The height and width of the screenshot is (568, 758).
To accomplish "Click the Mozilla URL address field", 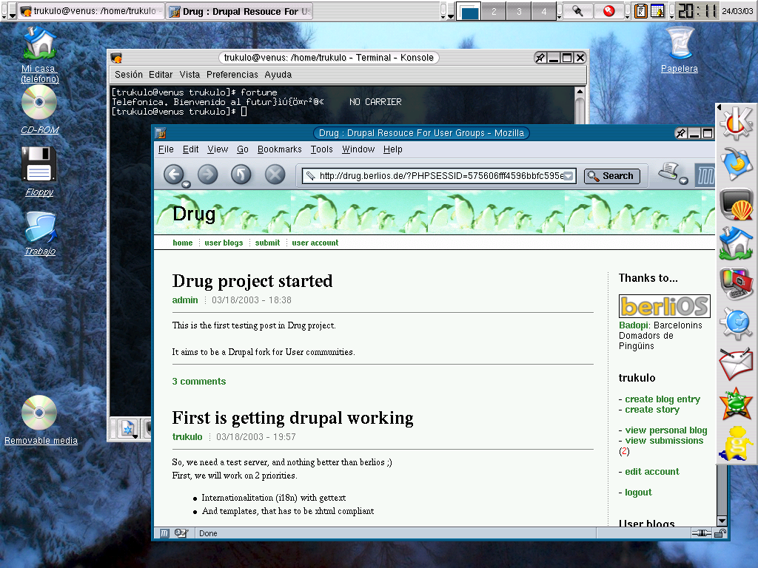I will pos(439,176).
